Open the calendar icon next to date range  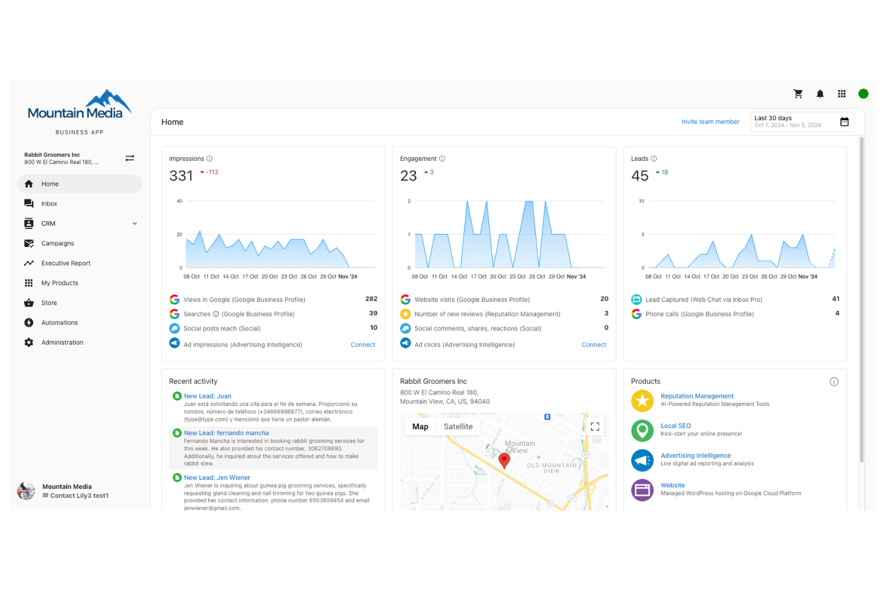click(844, 121)
